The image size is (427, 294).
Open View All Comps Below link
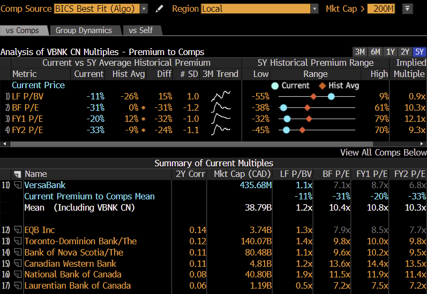click(x=383, y=152)
